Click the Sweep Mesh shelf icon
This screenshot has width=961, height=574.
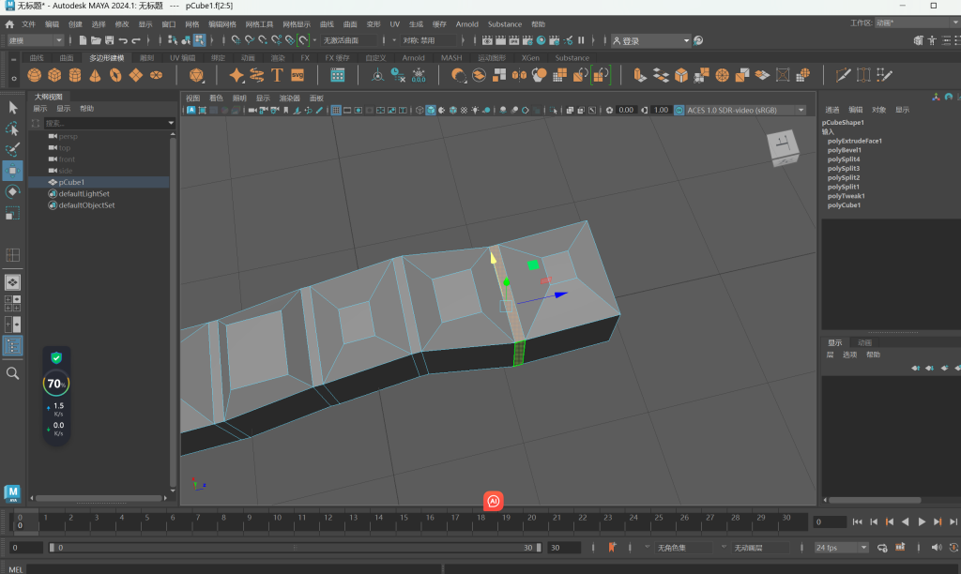[257, 75]
